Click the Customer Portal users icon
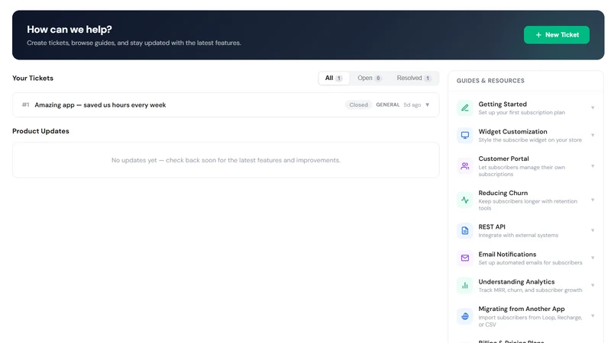This screenshot has height=343, width=611. pos(465,166)
